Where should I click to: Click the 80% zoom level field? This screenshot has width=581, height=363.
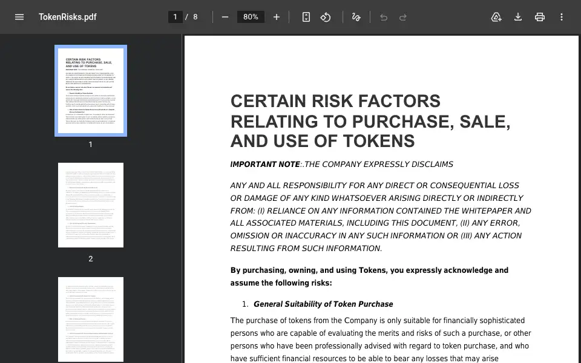[x=251, y=17]
